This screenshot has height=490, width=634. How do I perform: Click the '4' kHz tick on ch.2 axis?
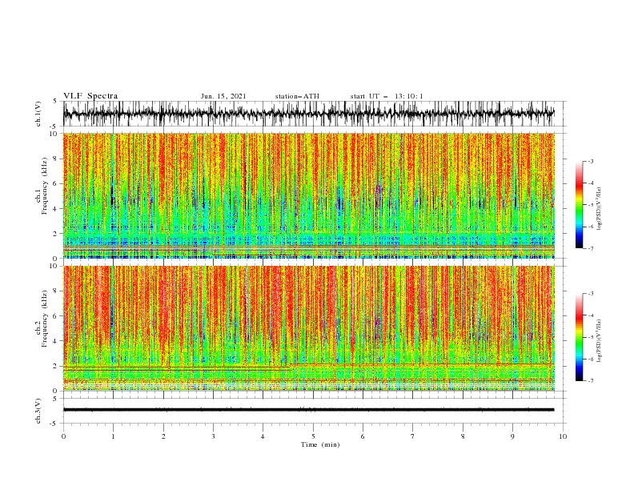[57, 341]
